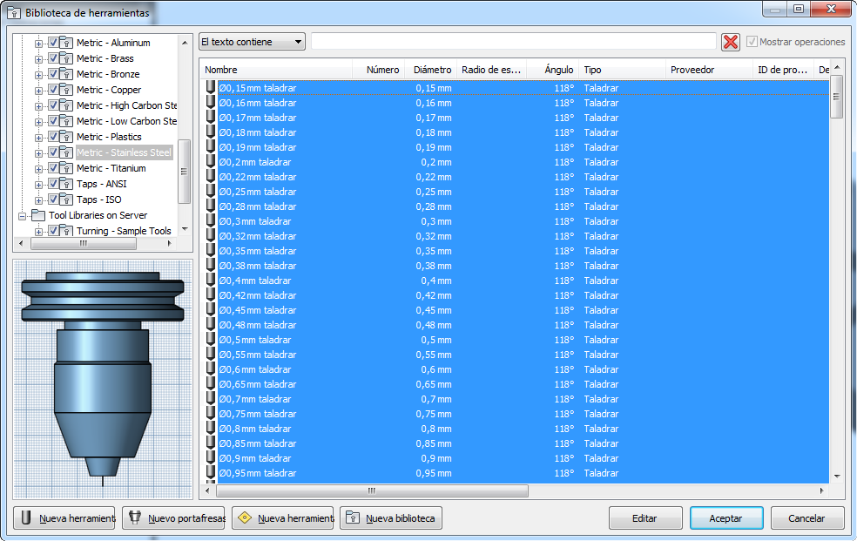Uncheck the Metric - Titanium library checkbox
Screen dimensions: 857x541
pyautogui.click(x=54, y=168)
